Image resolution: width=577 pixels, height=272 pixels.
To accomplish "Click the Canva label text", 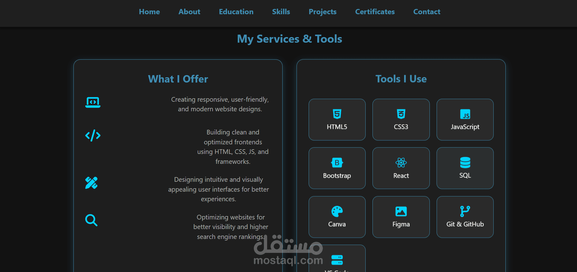I will pyautogui.click(x=337, y=224).
